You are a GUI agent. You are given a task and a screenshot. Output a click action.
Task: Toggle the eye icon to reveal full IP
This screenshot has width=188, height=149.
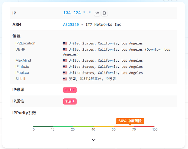pyautogui.click(x=97, y=13)
